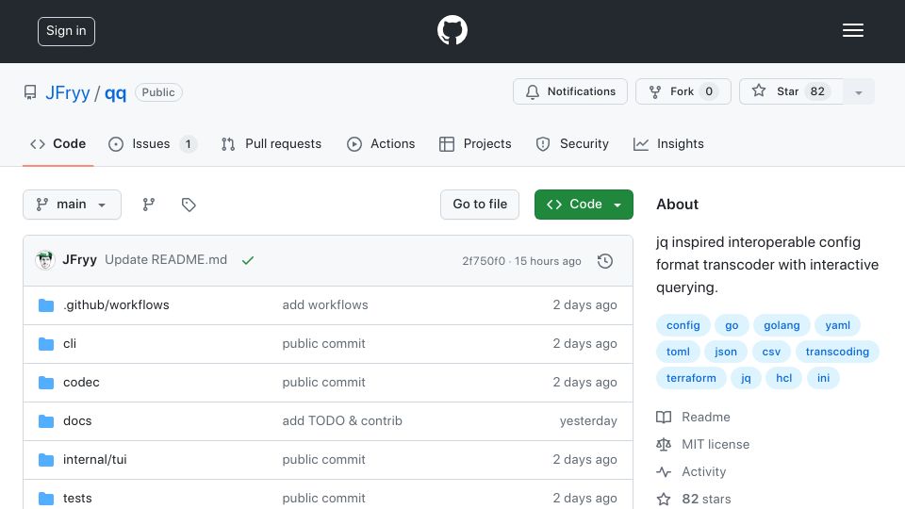Open the cli folder
The width and height of the screenshot is (905, 509).
click(x=70, y=343)
